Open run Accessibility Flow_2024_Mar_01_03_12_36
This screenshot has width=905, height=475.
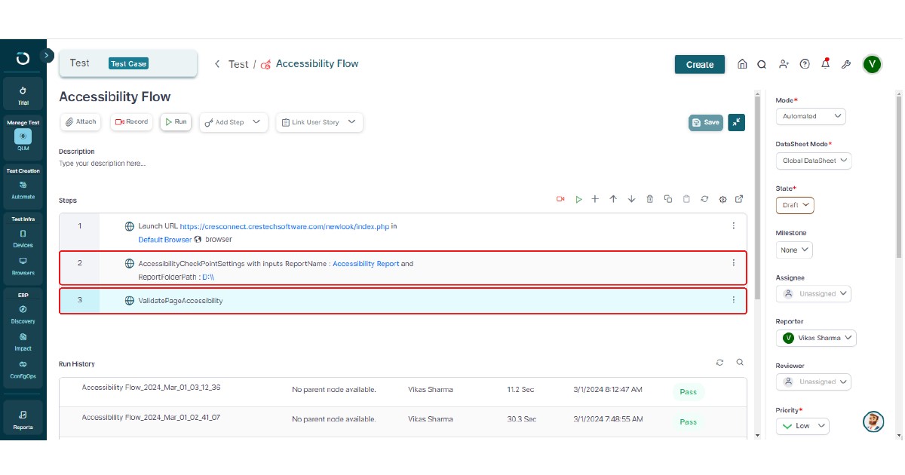point(151,388)
